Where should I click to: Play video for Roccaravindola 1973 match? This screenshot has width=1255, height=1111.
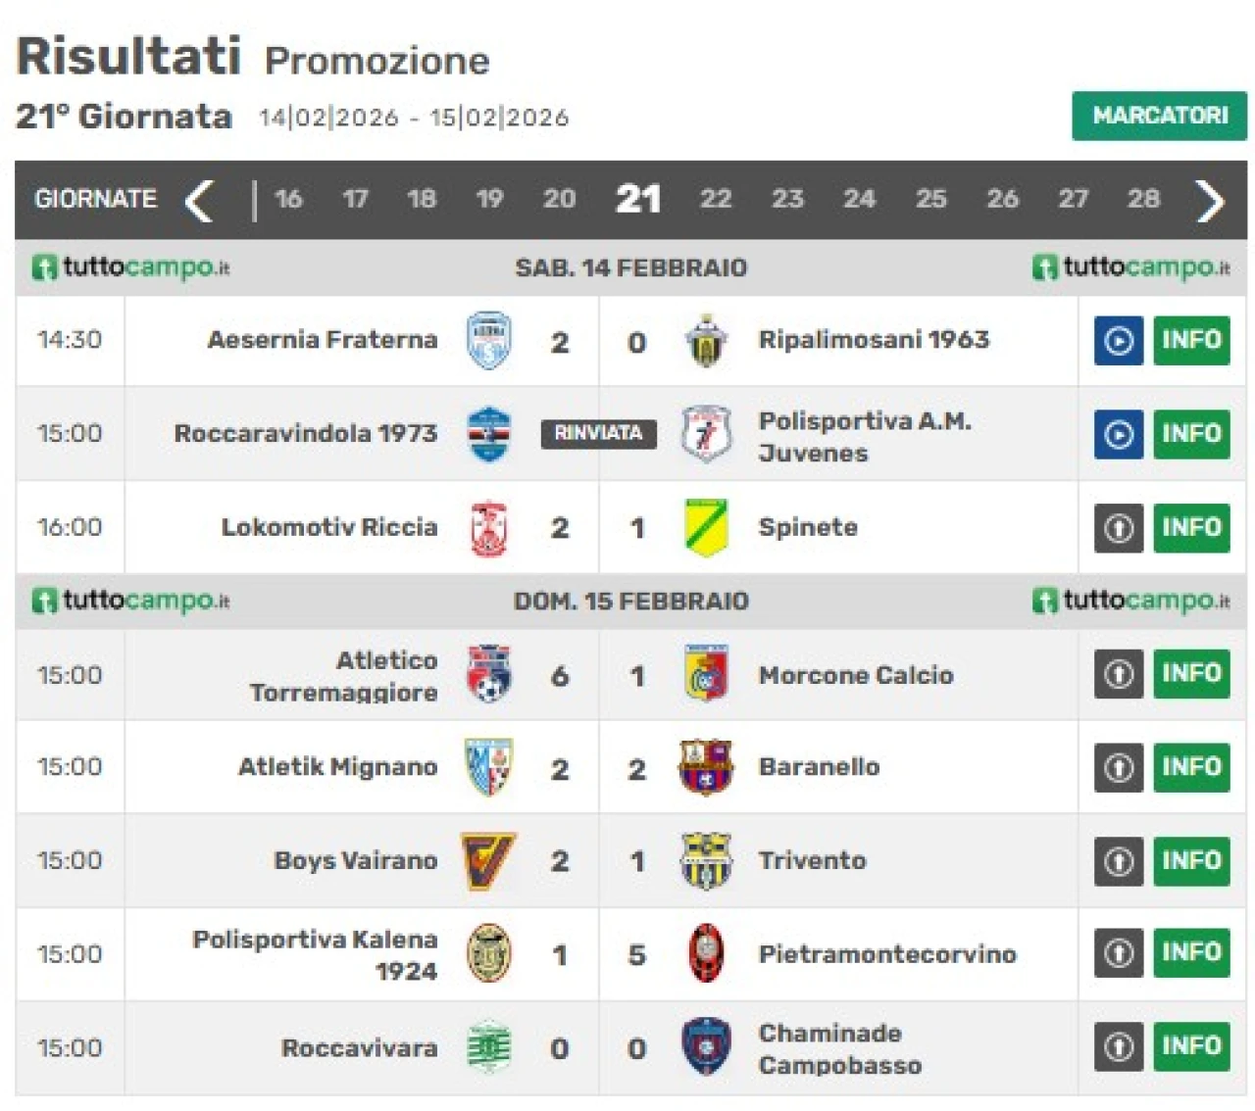click(x=1118, y=434)
